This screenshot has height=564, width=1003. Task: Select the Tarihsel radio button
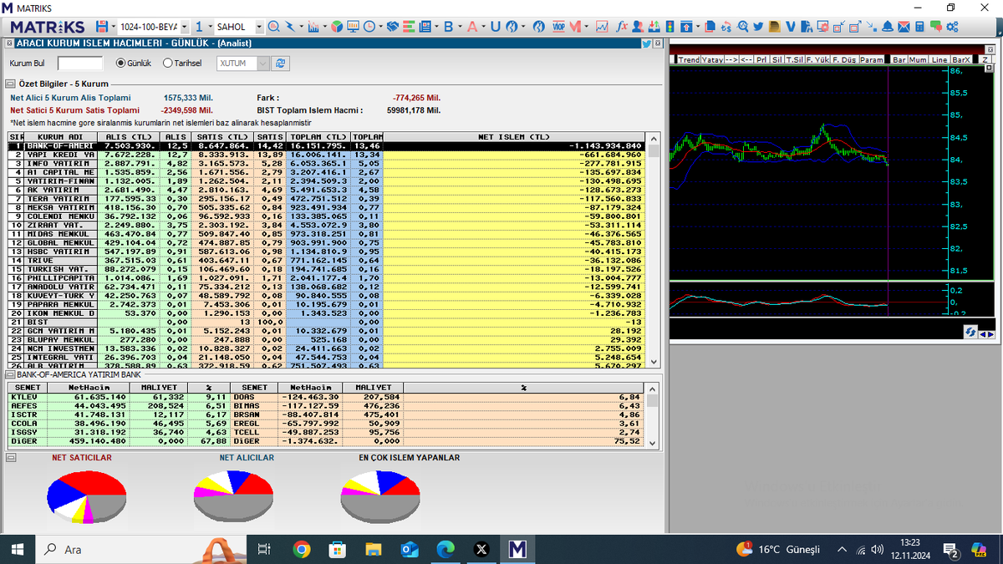167,64
